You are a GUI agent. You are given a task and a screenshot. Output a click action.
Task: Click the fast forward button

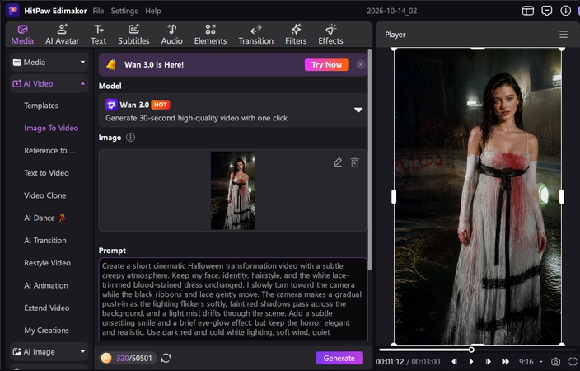pyautogui.click(x=505, y=361)
